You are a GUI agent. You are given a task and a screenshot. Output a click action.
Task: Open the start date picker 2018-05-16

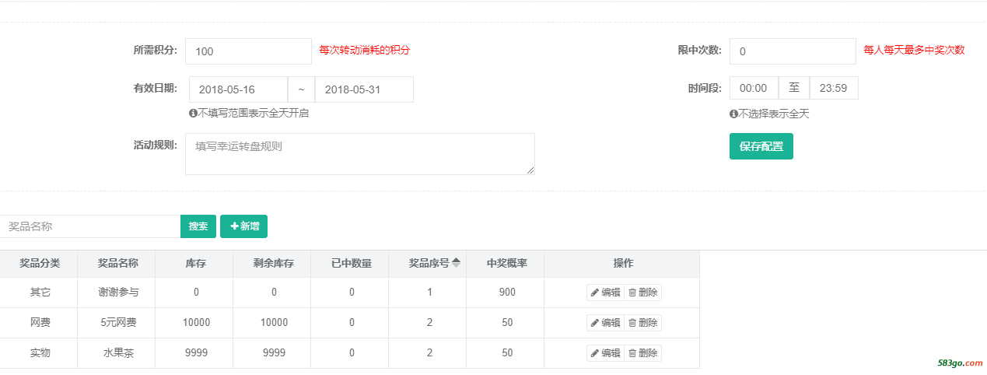pyautogui.click(x=238, y=89)
